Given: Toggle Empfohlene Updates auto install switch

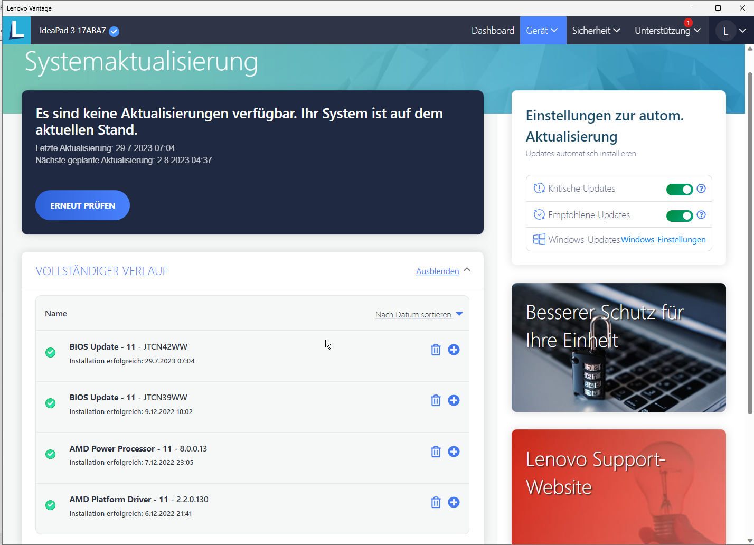Looking at the screenshot, I should pyautogui.click(x=680, y=215).
